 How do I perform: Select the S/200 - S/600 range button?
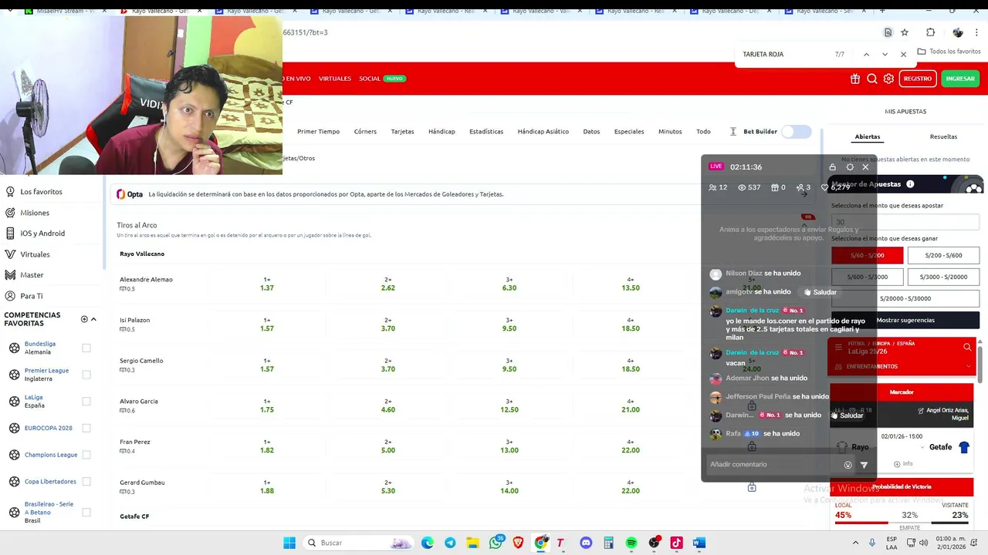point(943,255)
